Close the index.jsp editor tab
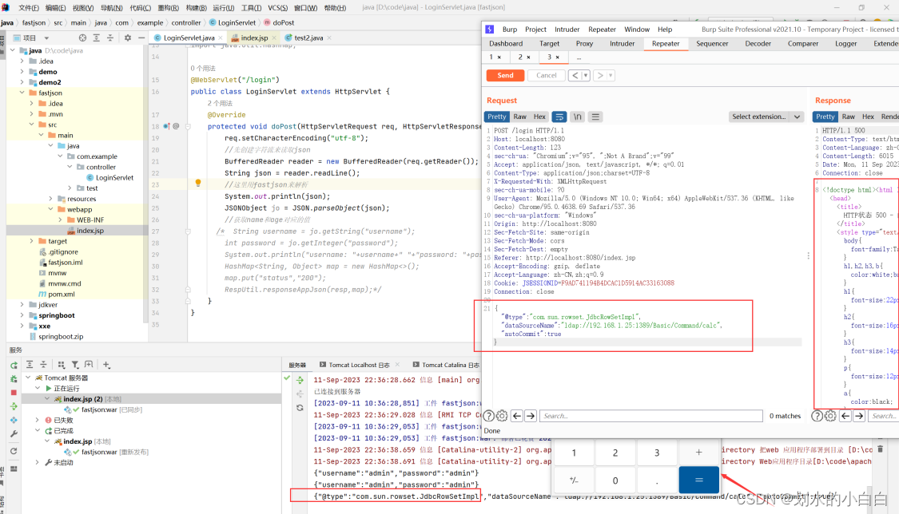Viewport: 899px width, 514px height. coord(274,38)
